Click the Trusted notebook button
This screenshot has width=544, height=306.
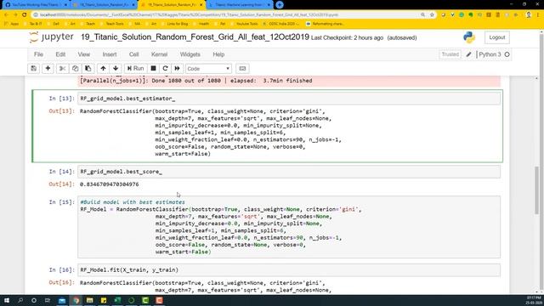tap(450, 54)
